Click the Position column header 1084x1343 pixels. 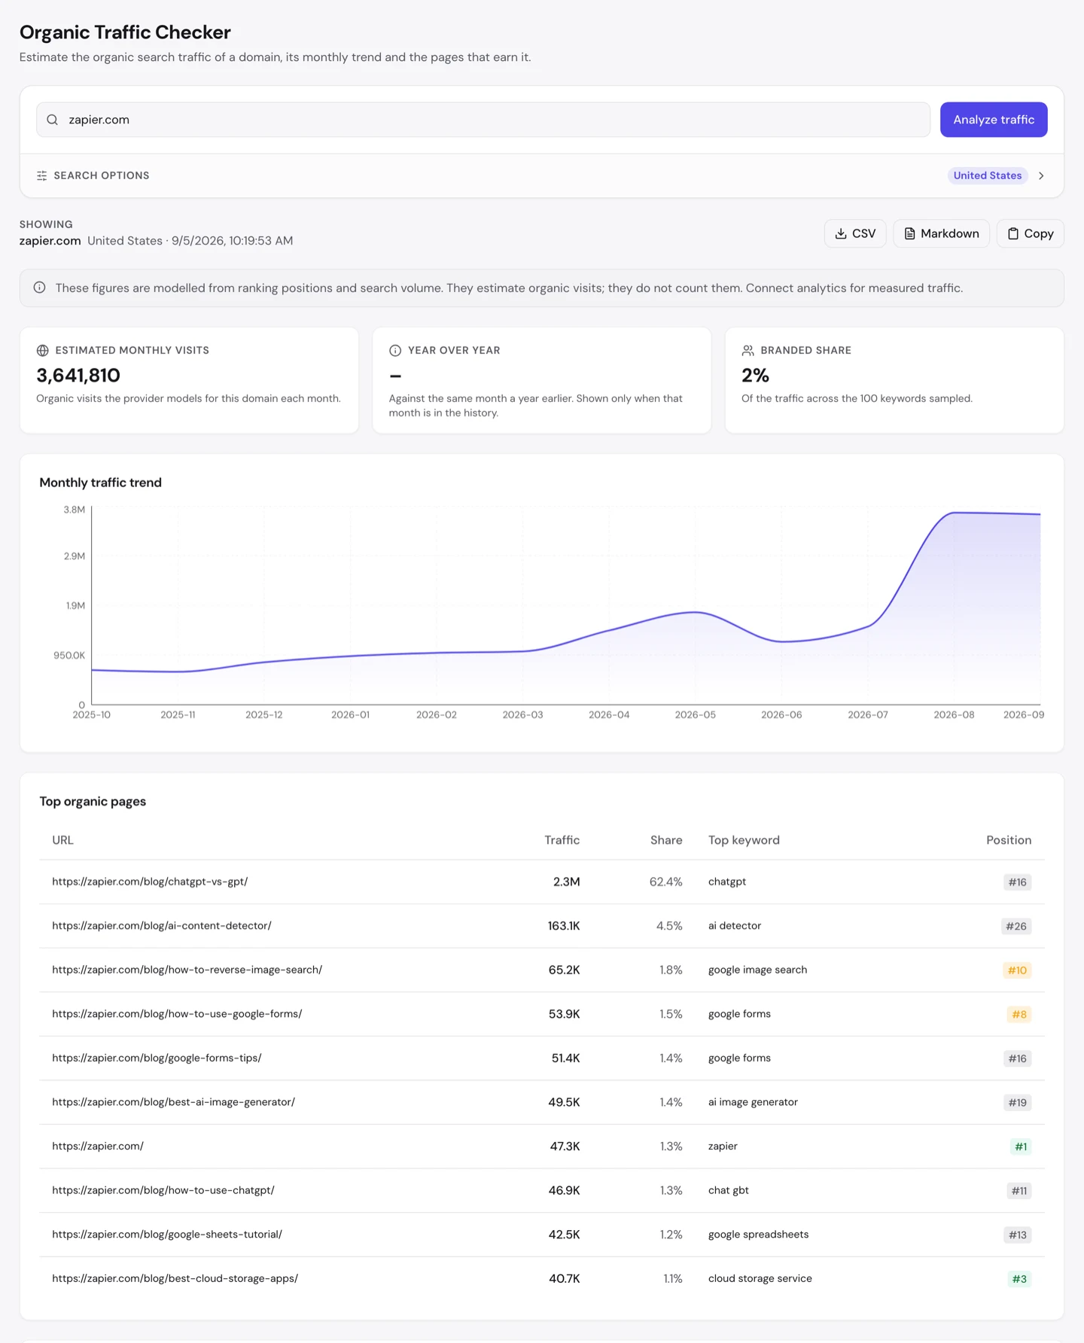[x=1009, y=840]
